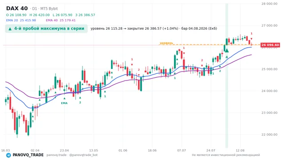The image size is (284, 160).
Task: Click the 25 000.00 price axis label
Action: (269, 69)
